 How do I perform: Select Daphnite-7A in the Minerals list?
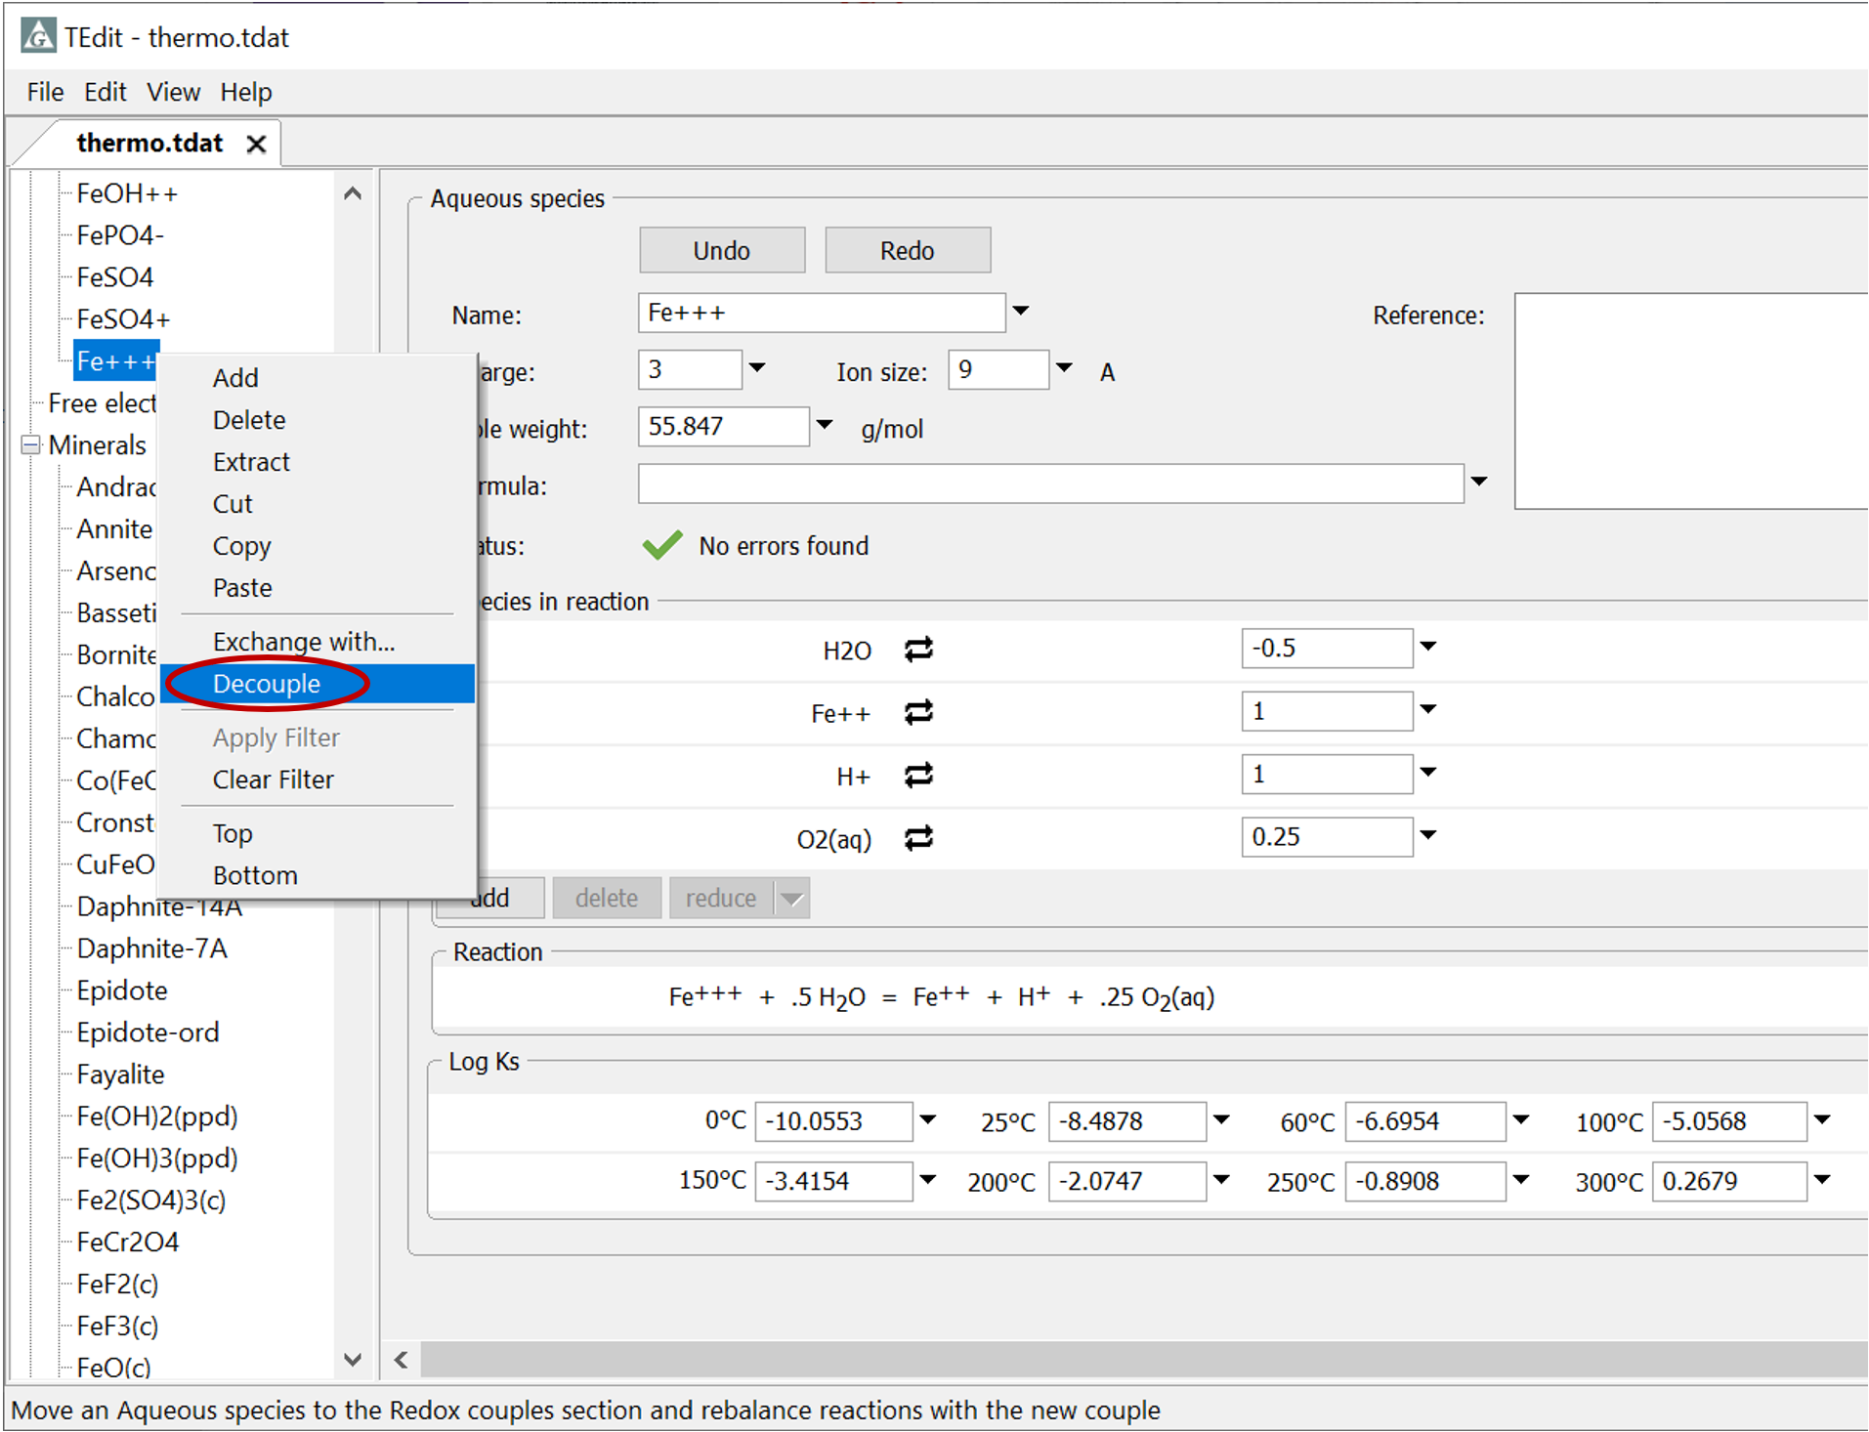(151, 948)
